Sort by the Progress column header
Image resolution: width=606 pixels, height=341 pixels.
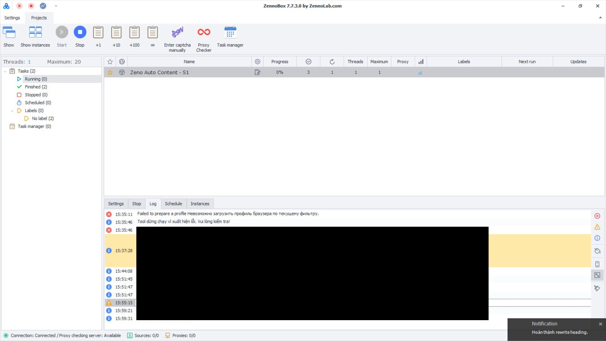coord(280,62)
